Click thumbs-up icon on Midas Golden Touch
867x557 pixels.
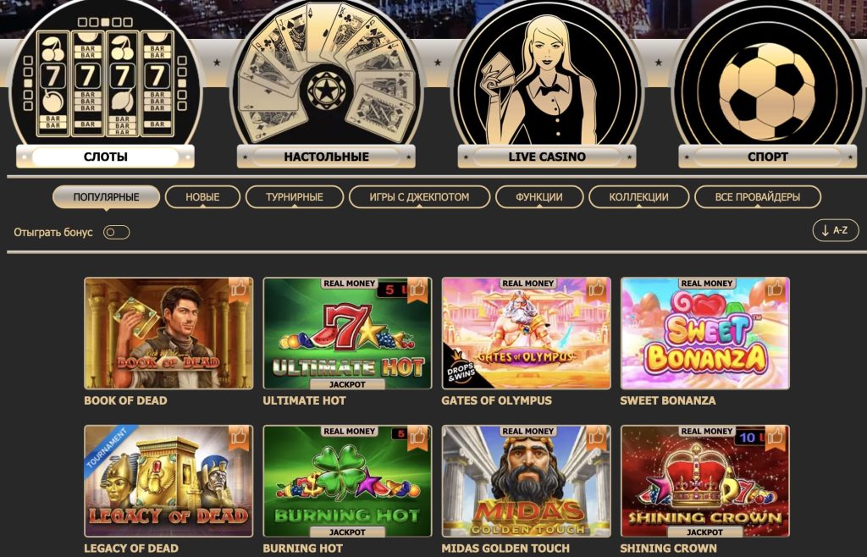pos(597,438)
